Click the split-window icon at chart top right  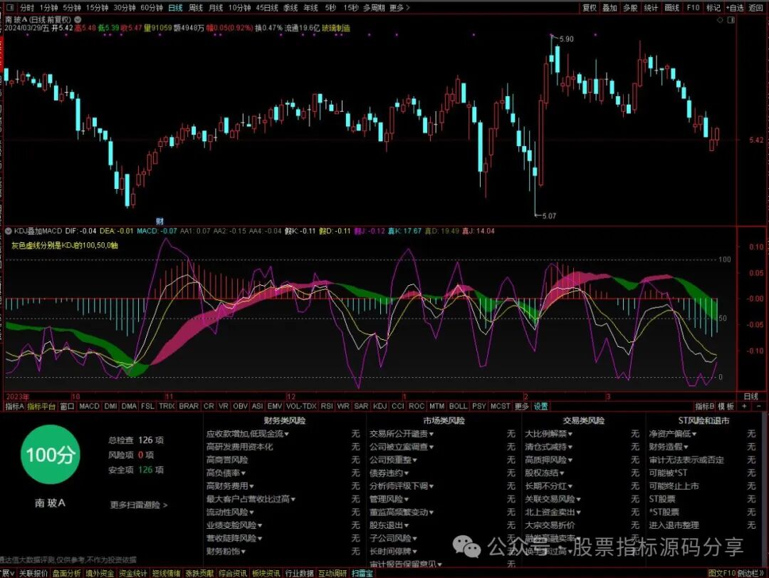[731, 20]
